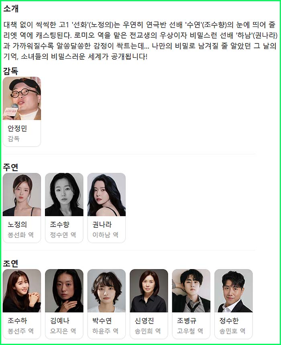Open 신영진's portrait thumbnail
The height and width of the screenshot is (345, 281).
[x=149, y=291]
